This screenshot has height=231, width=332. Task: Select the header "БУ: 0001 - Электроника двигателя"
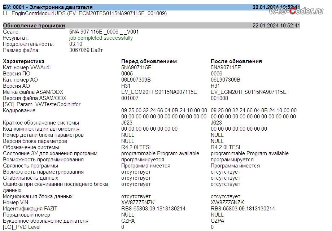[x=48, y=7]
